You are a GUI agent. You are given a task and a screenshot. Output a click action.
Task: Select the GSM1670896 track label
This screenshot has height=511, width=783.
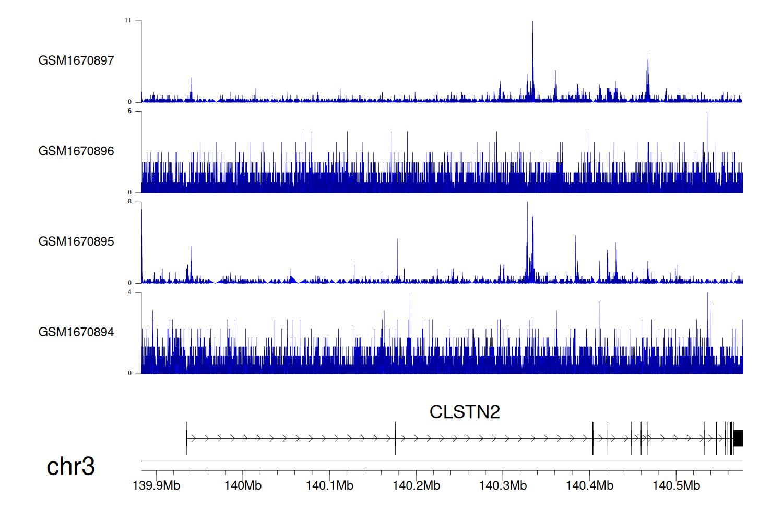pos(76,151)
